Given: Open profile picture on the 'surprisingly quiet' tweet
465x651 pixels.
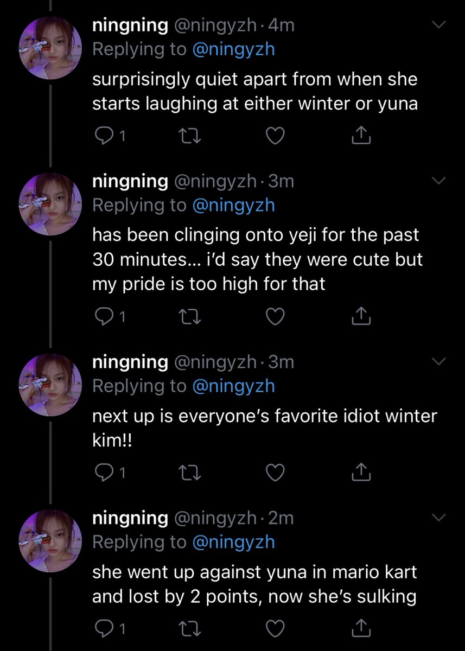Looking at the screenshot, I should (x=50, y=48).
